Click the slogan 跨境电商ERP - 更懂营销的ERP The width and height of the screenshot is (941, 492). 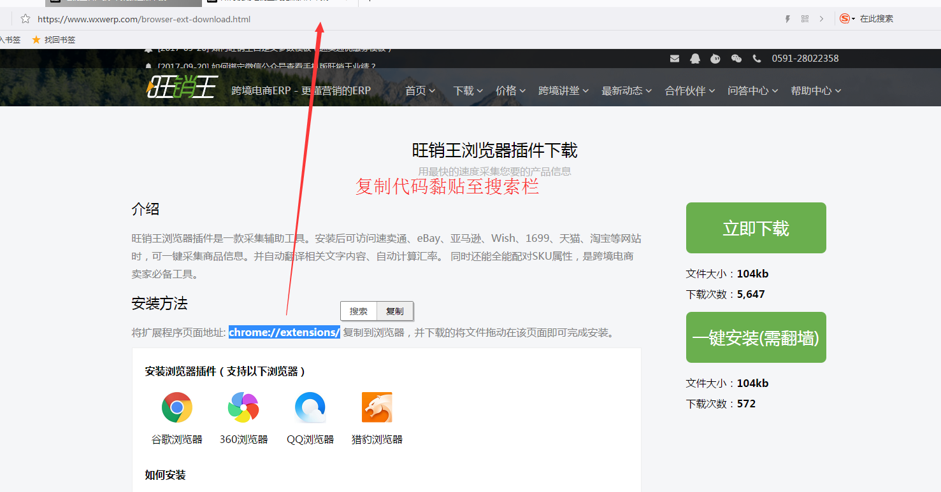tap(301, 90)
